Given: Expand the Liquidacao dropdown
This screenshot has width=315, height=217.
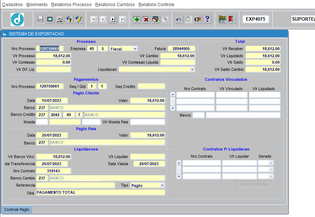Looking at the screenshot, I should pos(192,69).
